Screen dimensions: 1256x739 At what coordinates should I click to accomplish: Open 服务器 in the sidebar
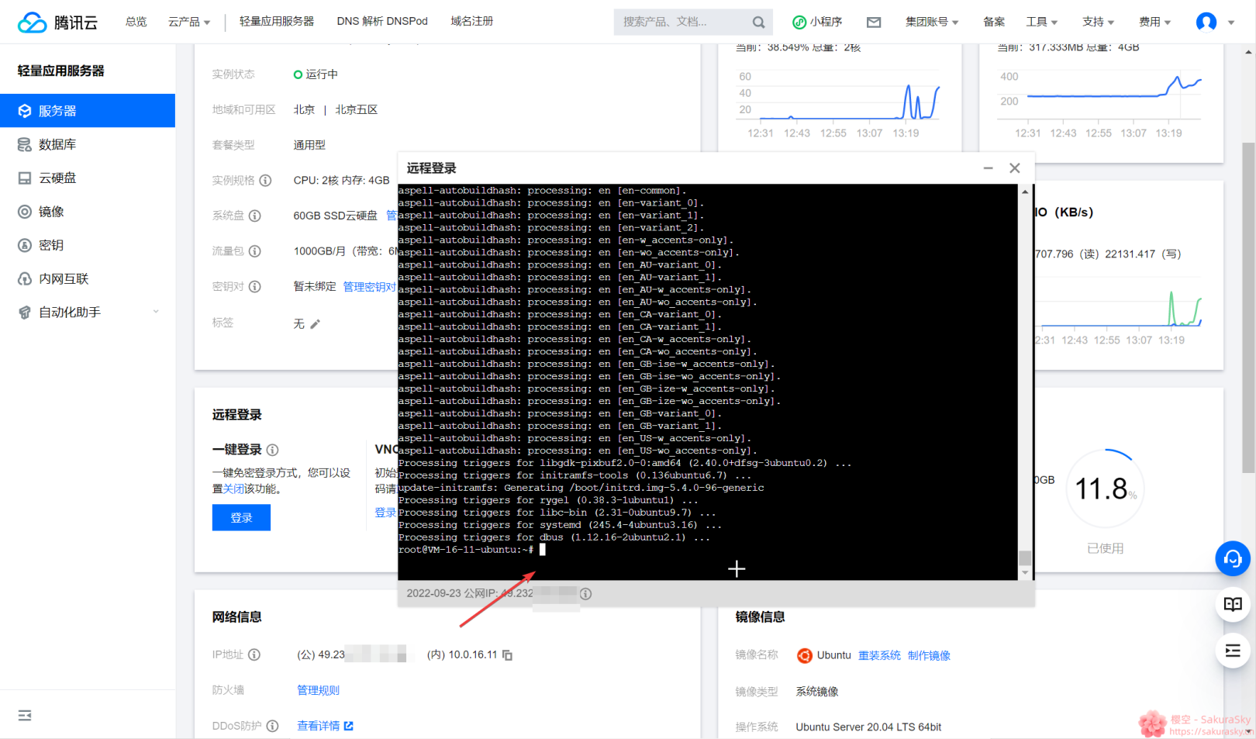coord(88,111)
